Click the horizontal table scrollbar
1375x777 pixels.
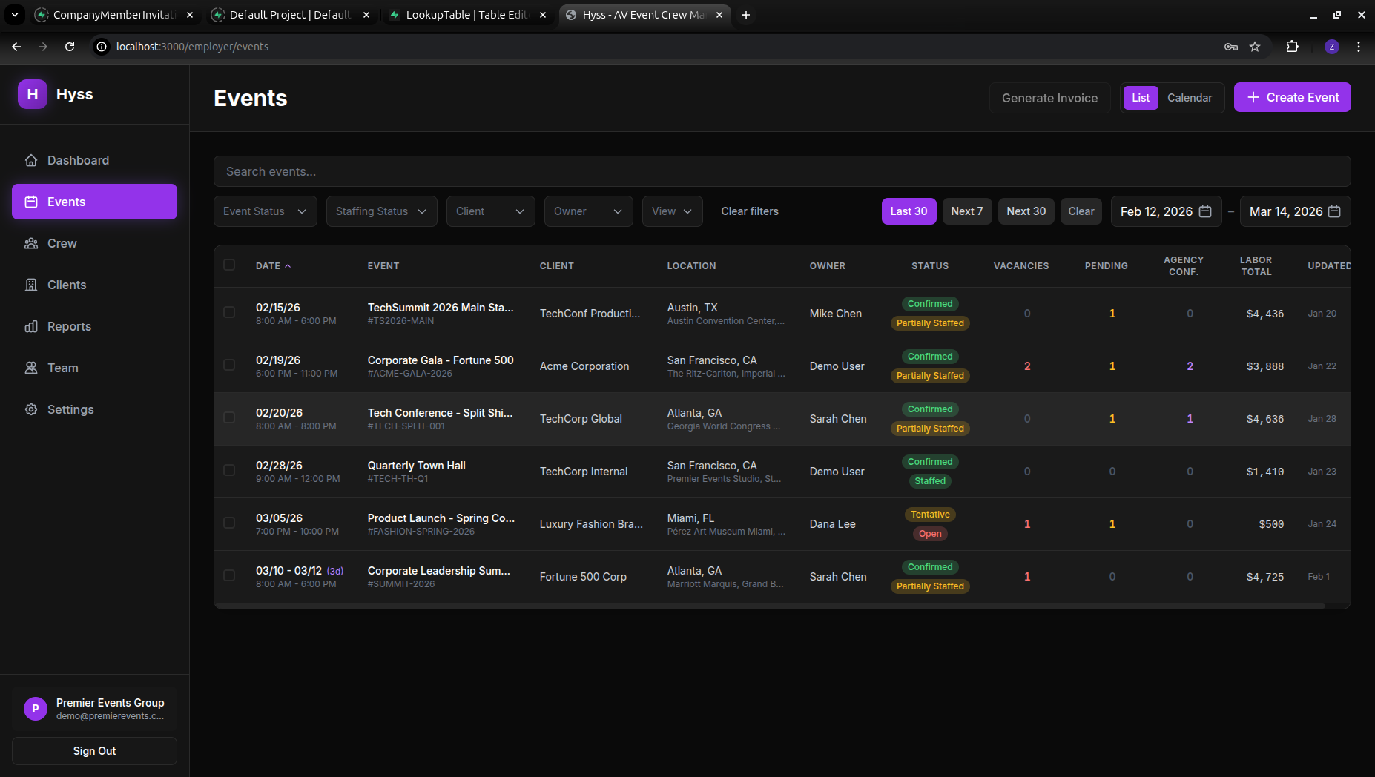(770, 606)
